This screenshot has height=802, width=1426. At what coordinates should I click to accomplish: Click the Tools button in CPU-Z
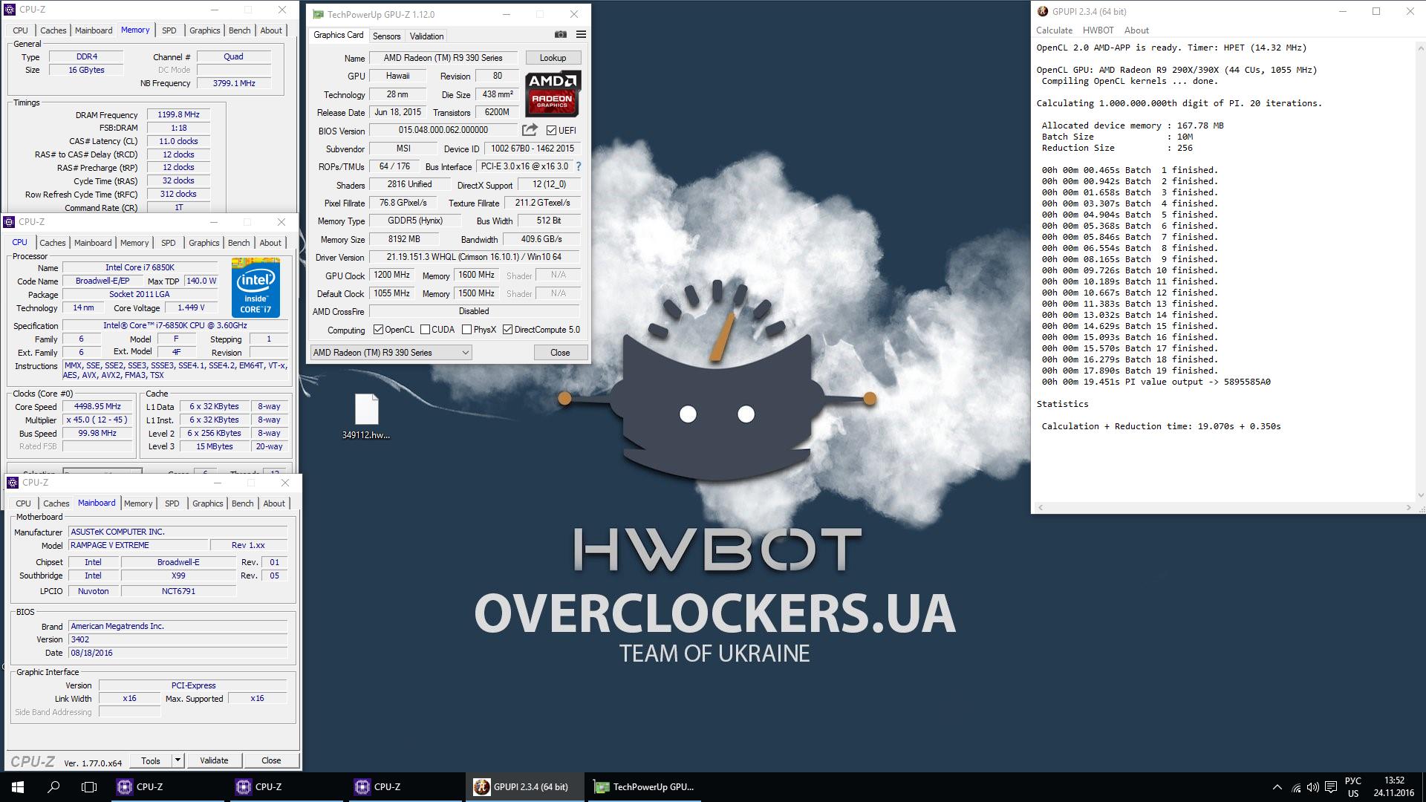[151, 760]
